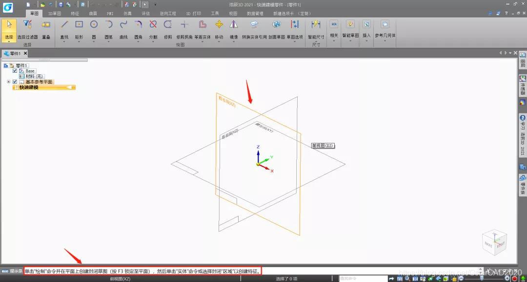The height and width of the screenshot is (282, 527).
Task: Click the 重叠 overlap tool
Action: [46, 30]
